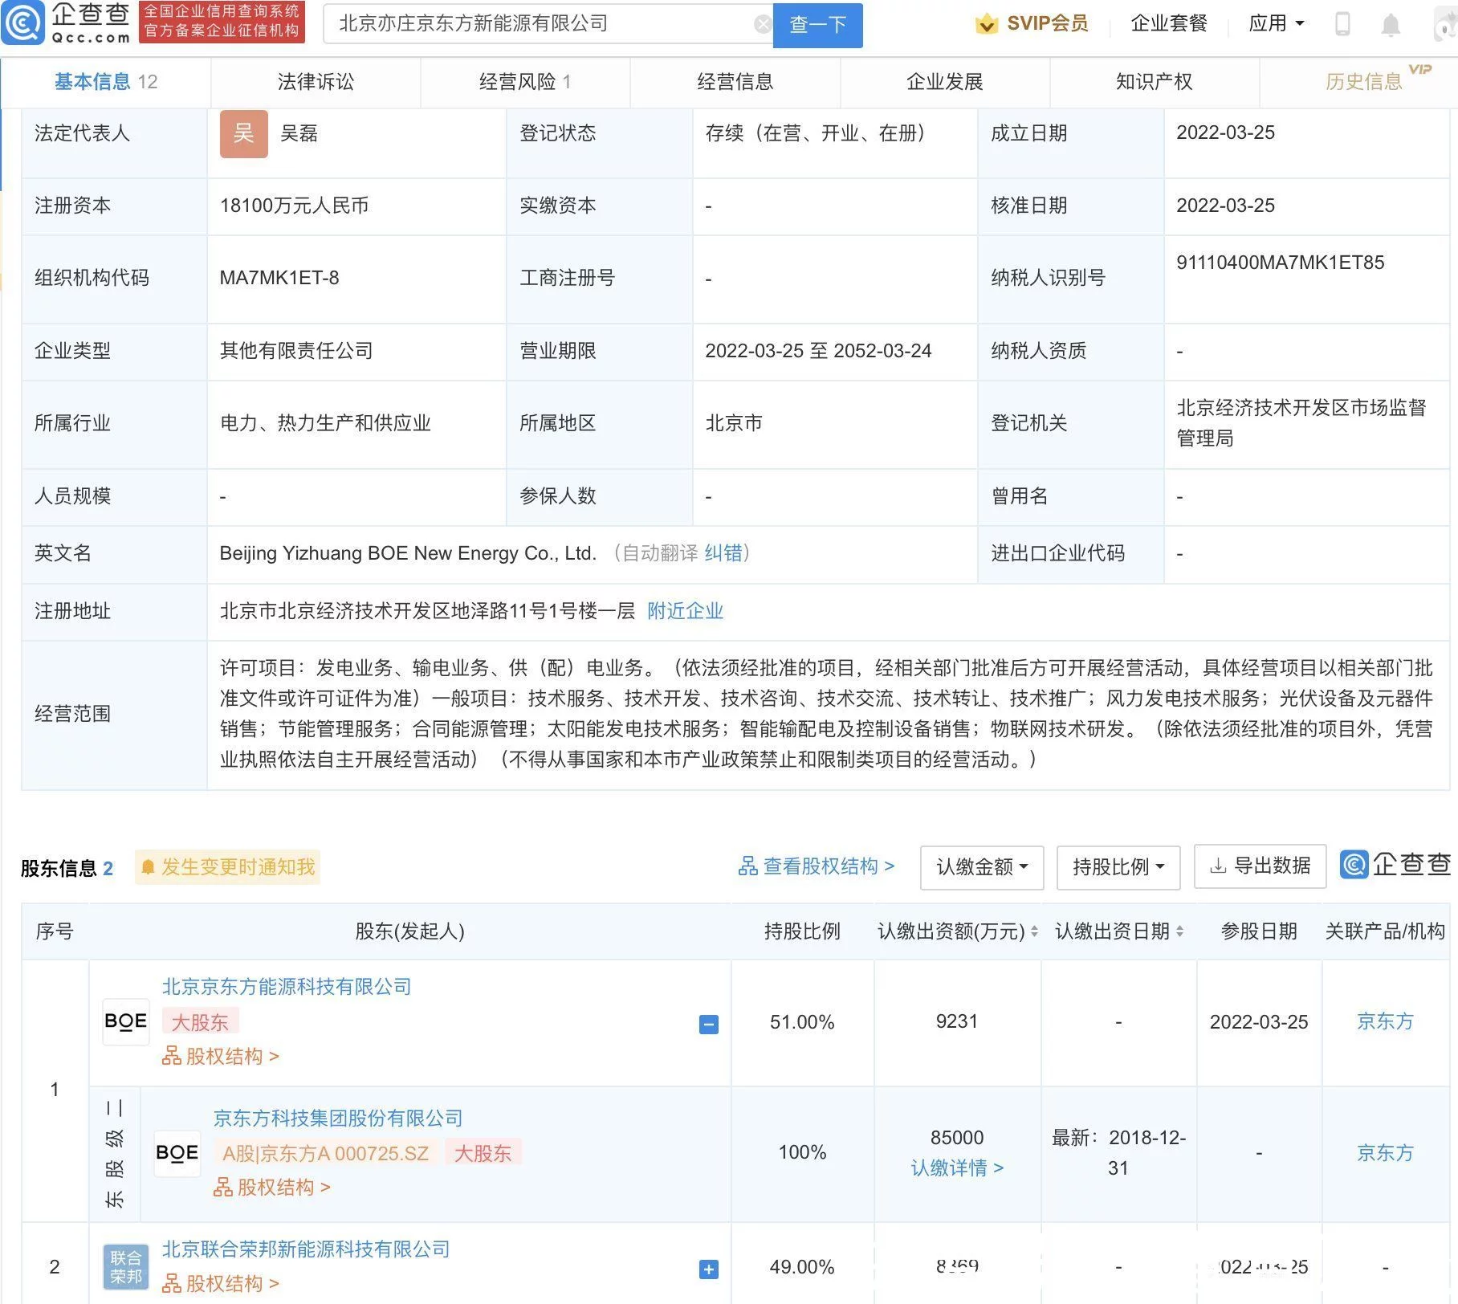Open the SVIP crown icon
This screenshot has height=1304, width=1458.
[986, 24]
